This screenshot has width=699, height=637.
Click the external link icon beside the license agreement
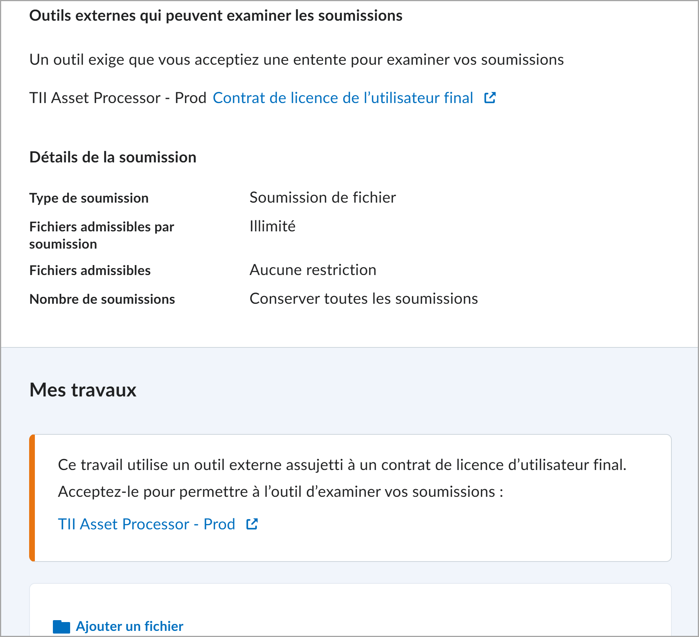(x=490, y=98)
